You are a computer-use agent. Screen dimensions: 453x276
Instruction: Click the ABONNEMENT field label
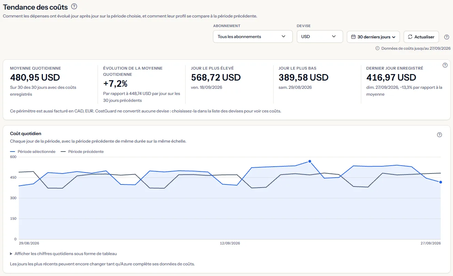coord(227,26)
